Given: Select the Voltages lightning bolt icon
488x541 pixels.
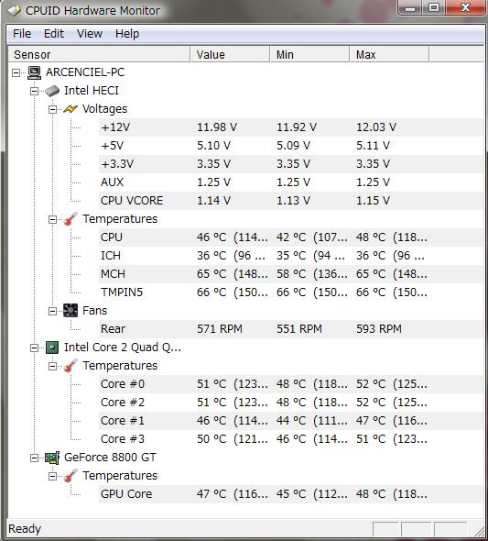Looking at the screenshot, I should coord(70,109).
